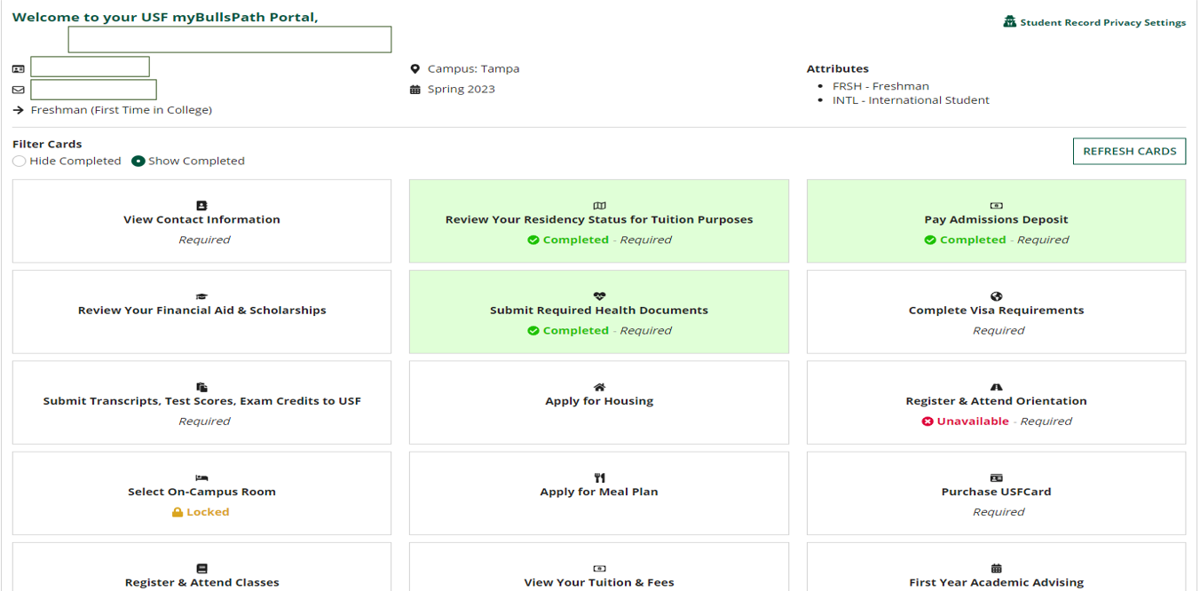Click globe icon on Visa Requirements card

[996, 296]
